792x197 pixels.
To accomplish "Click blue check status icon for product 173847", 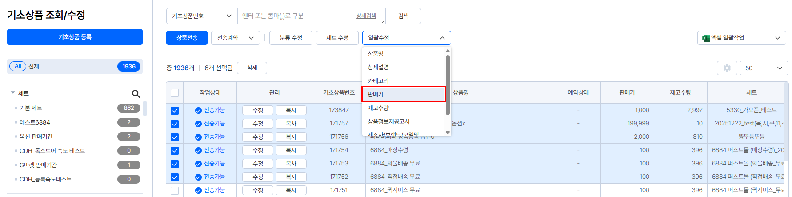I will coord(198,110).
